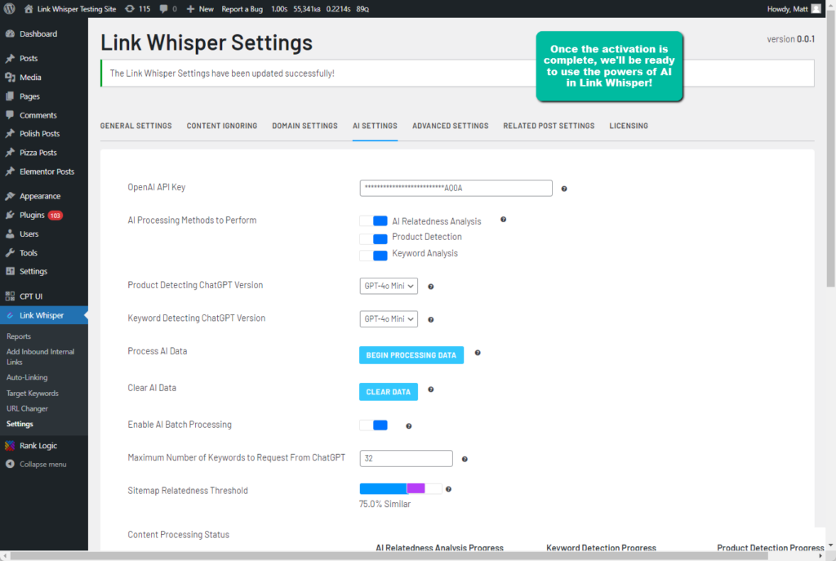Image resolution: width=836 pixels, height=561 pixels.
Task: Click the WordPress logo in admin bar
Action: (9, 8)
